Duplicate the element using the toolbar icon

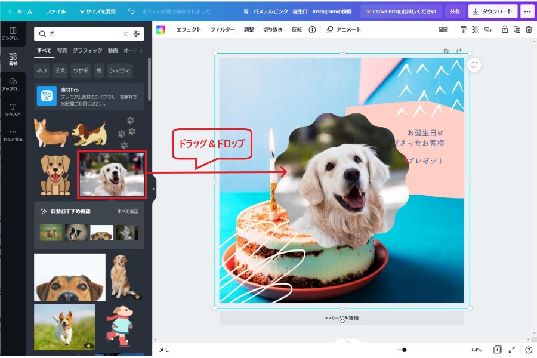click(517, 29)
